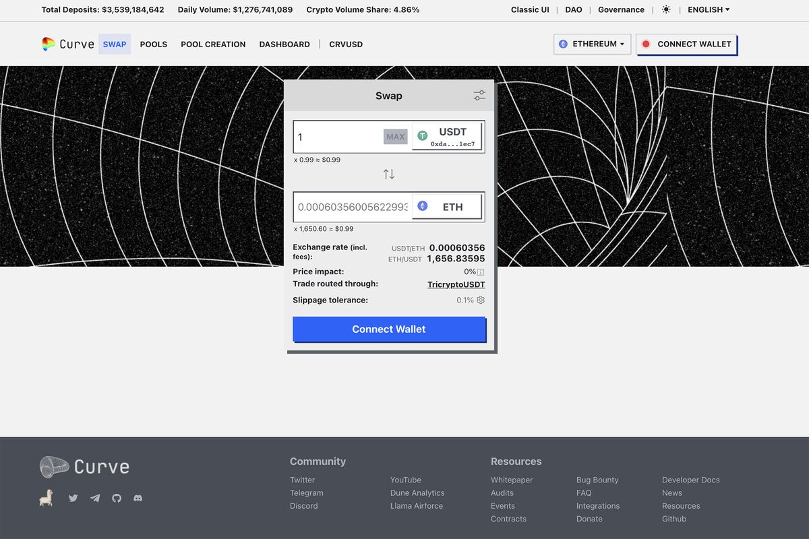Click the Tether token icon beside USDT
Image resolution: width=809 pixels, height=539 pixels.
423,135
